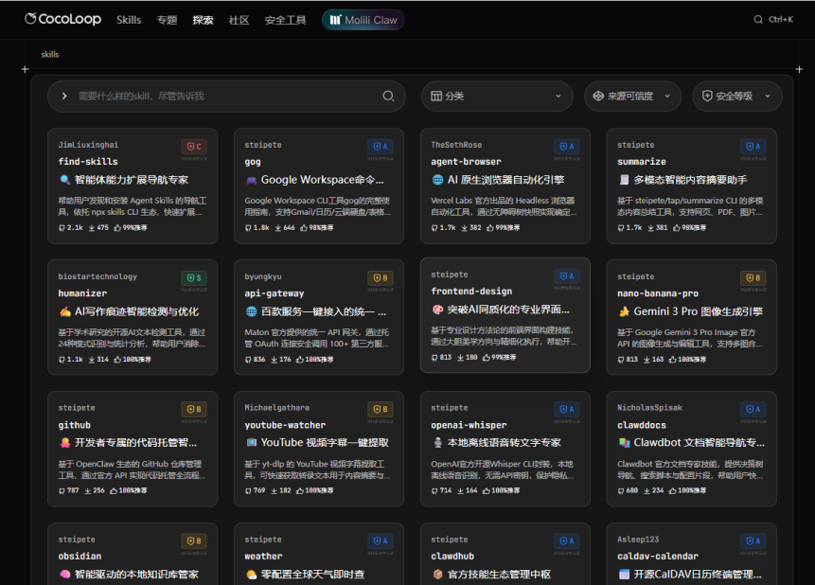Click the S security badge on humanizer card

coord(194,278)
